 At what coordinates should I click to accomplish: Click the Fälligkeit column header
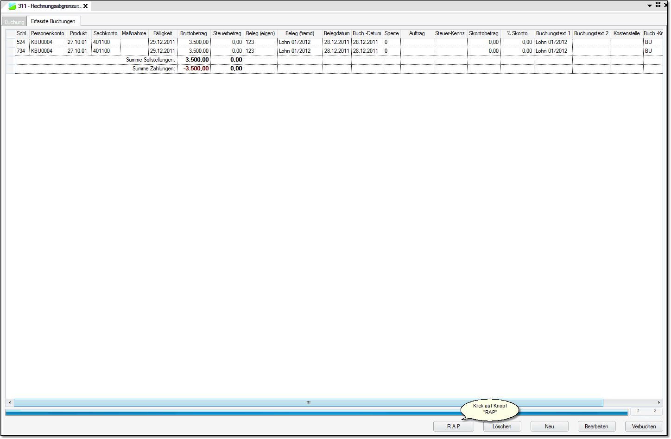[163, 33]
